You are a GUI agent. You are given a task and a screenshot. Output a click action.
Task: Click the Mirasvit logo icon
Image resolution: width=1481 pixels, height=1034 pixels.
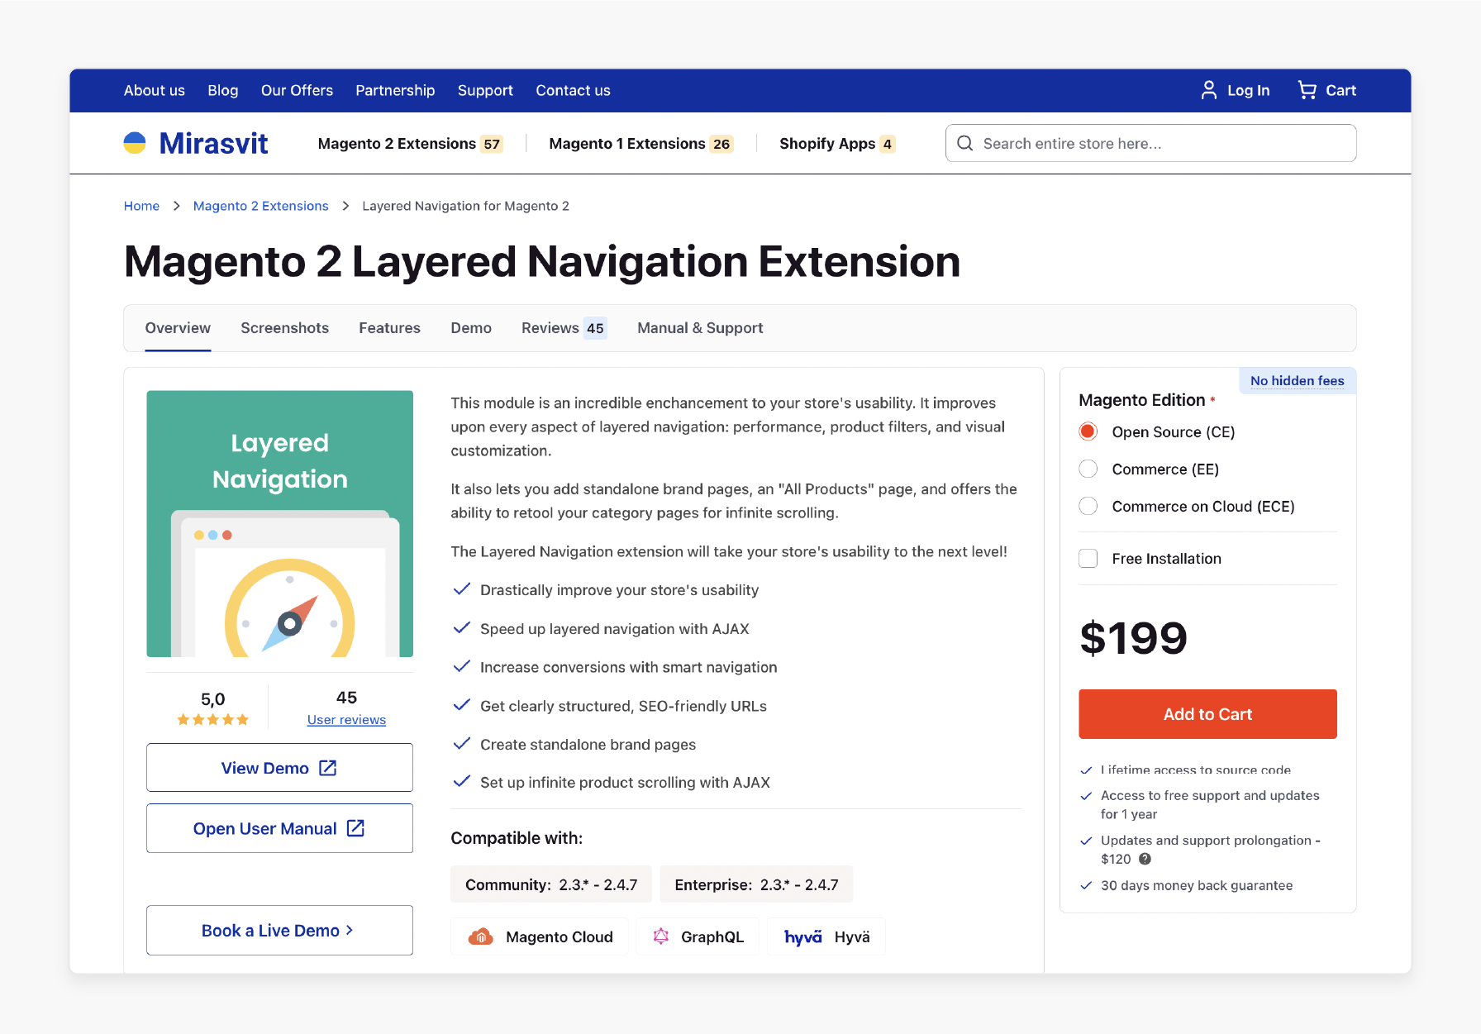pyautogui.click(x=135, y=143)
